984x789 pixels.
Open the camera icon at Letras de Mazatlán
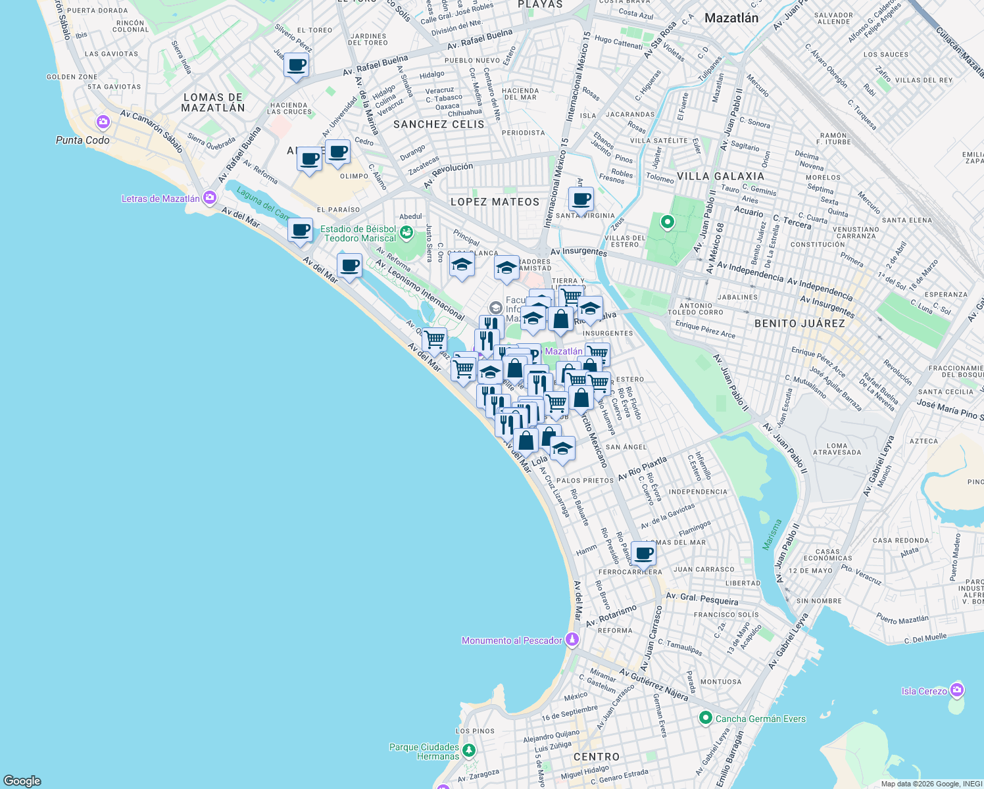[209, 197]
